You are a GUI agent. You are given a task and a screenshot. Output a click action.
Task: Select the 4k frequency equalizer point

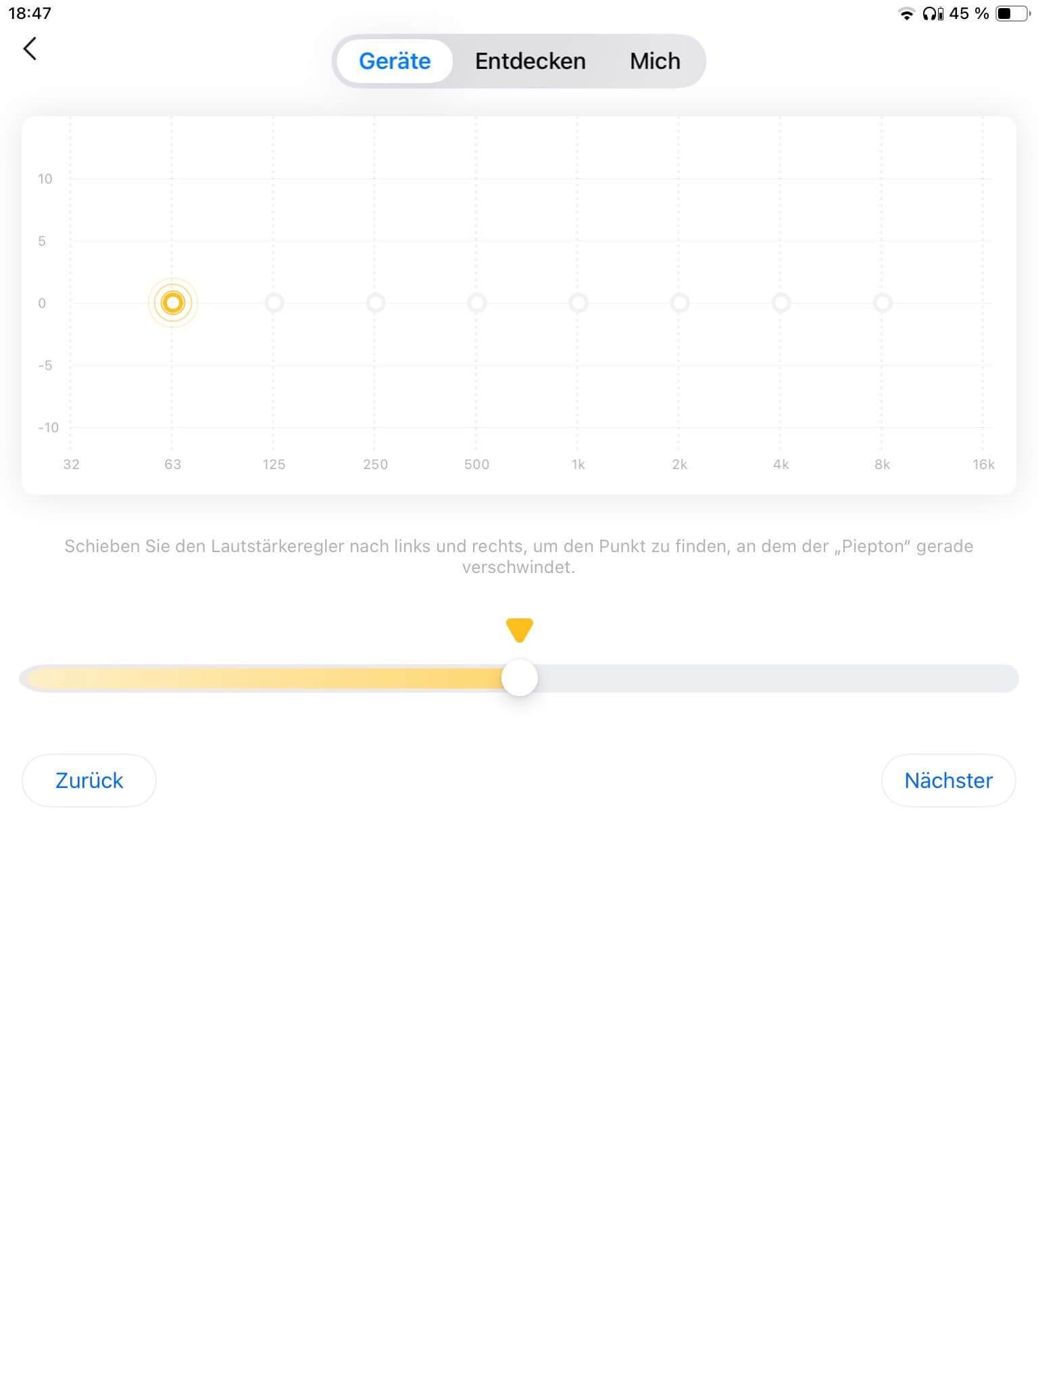(781, 303)
